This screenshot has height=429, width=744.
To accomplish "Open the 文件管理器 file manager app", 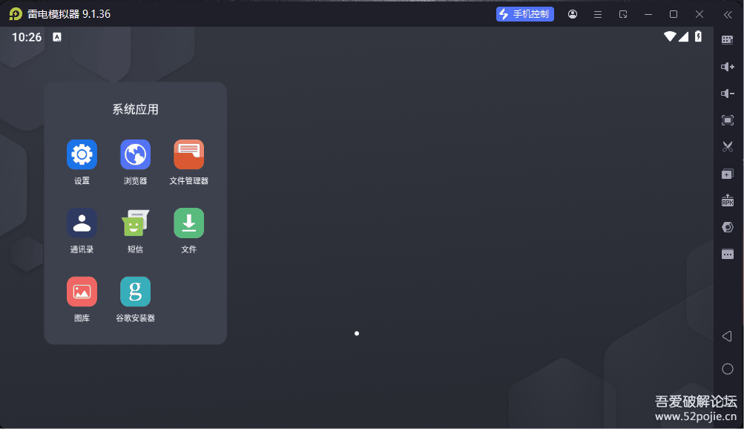I will click(189, 154).
